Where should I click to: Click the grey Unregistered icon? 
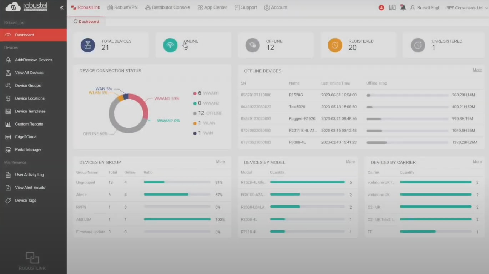coord(418,45)
